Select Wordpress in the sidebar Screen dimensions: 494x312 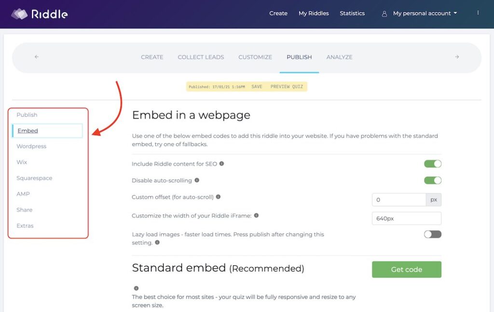(x=31, y=147)
